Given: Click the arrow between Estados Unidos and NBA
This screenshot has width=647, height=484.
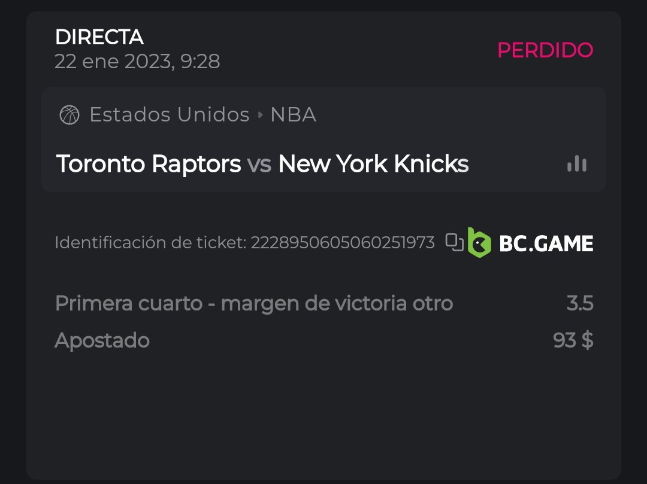Looking at the screenshot, I should (260, 115).
